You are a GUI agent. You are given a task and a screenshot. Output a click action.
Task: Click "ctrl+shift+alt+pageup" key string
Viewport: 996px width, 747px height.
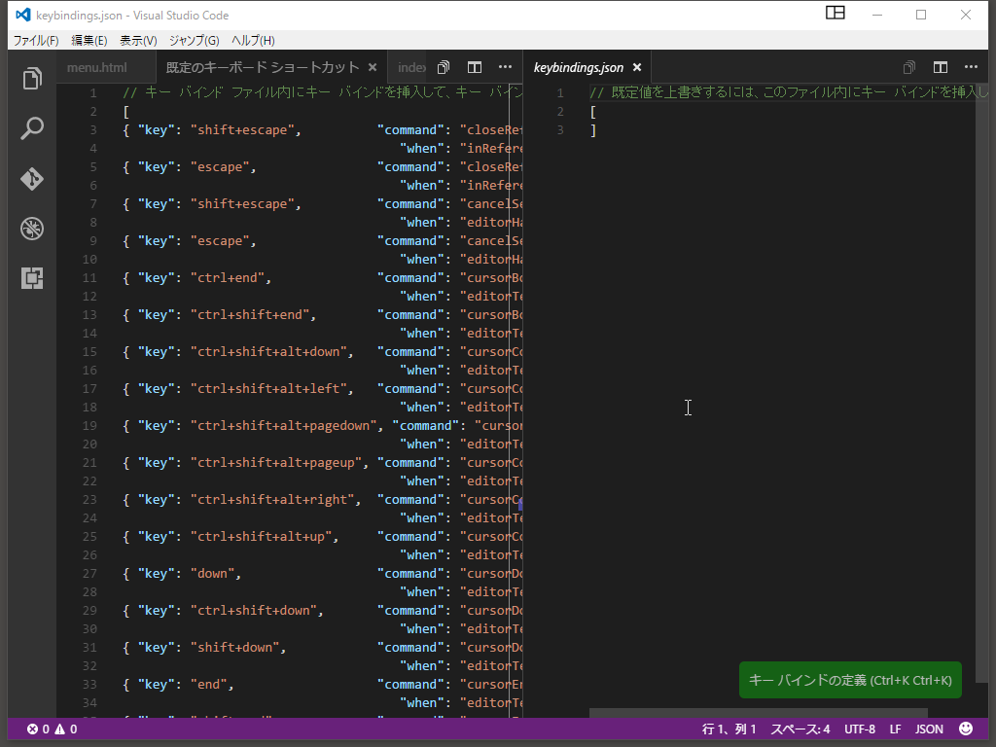point(276,462)
